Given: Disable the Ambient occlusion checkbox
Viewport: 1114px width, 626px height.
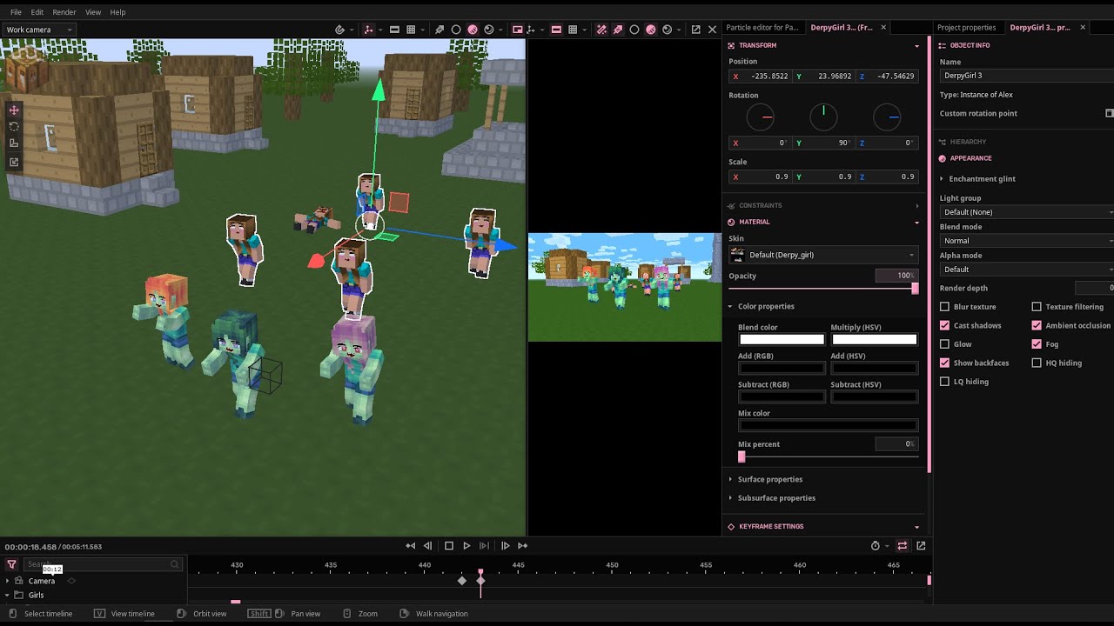Looking at the screenshot, I should coord(1037,325).
